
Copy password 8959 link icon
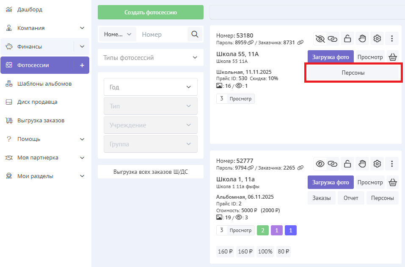pyautogui.click(x=251, y=43)
